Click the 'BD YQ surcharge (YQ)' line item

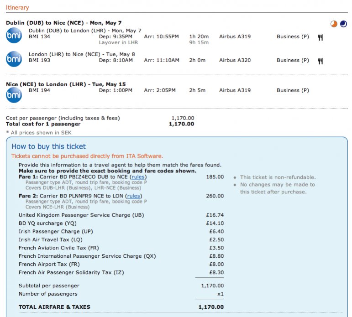click(47, 223)
